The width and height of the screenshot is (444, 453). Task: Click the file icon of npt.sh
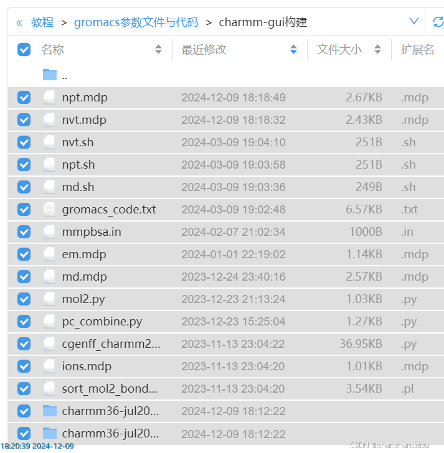coord(49,165)
